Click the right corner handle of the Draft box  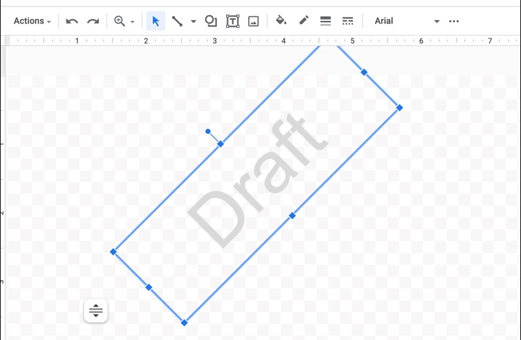400,108
